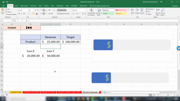Open the General number format dropdown

click(x=85, y=10)
